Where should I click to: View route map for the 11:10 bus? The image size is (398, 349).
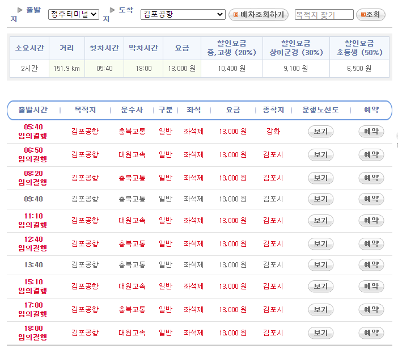320,221
